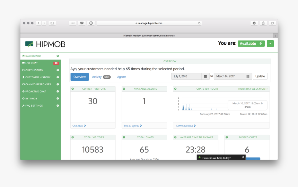Click the See all agents link
This screenshot has width=298, height=187.
click(x=133, y=126)
